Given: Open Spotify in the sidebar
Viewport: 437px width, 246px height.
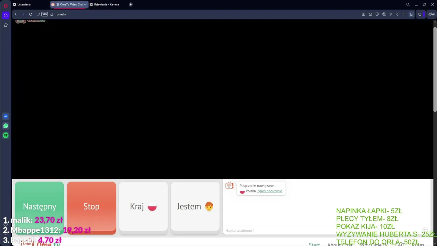Looking at the screenshot, I should point(5,135).
